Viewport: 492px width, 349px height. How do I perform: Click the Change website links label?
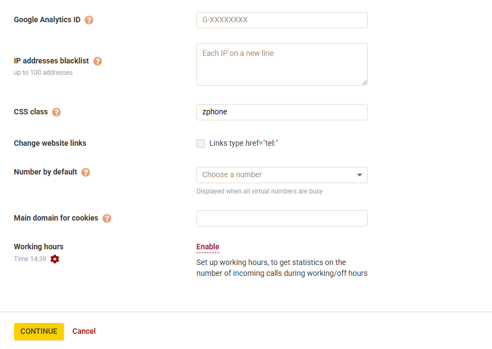(50, 144)
